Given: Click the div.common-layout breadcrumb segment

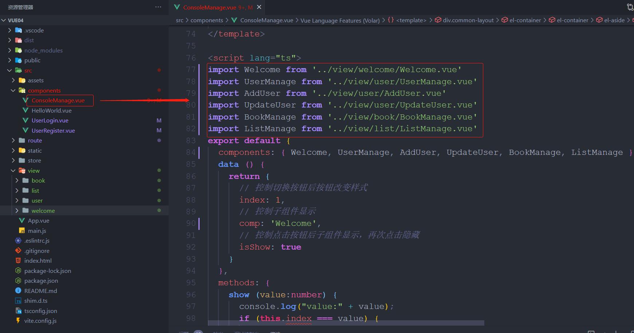Looking at the screenshot, I should 468,20.
